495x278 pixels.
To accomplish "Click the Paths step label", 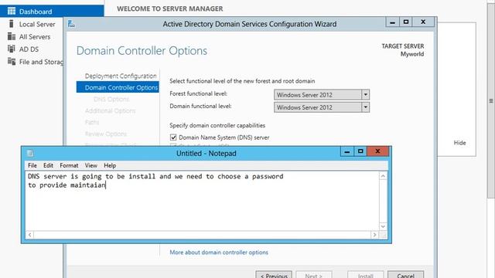I will coord(92,122).
